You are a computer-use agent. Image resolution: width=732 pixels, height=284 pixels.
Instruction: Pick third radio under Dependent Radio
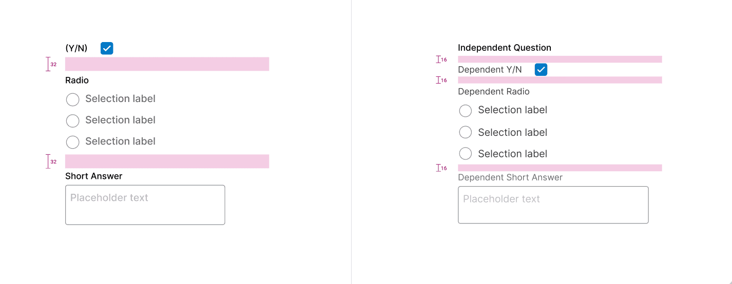tap(466, 154)
